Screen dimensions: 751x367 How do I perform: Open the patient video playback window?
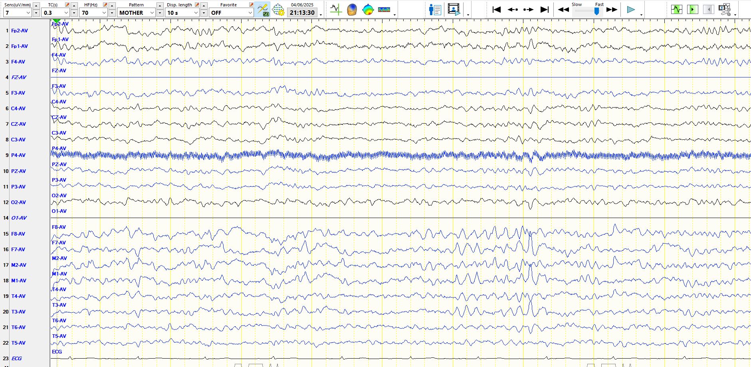pyautogui.click(x=454, y=10)
